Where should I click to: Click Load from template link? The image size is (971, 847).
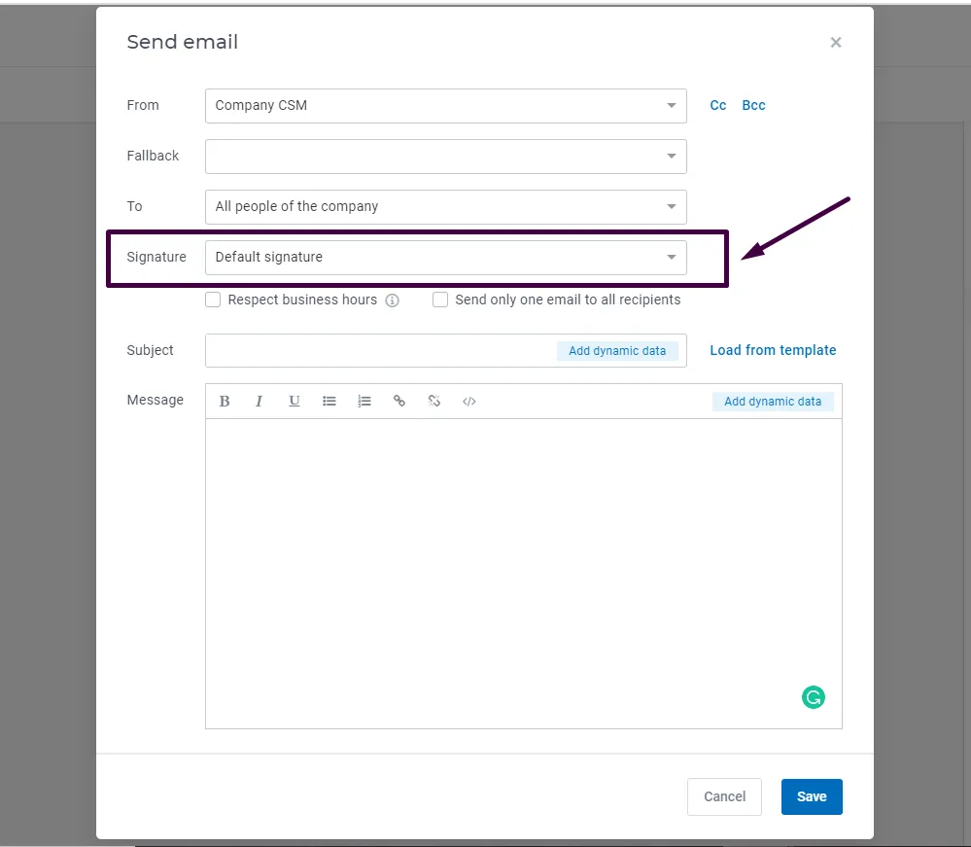point(773,350)
